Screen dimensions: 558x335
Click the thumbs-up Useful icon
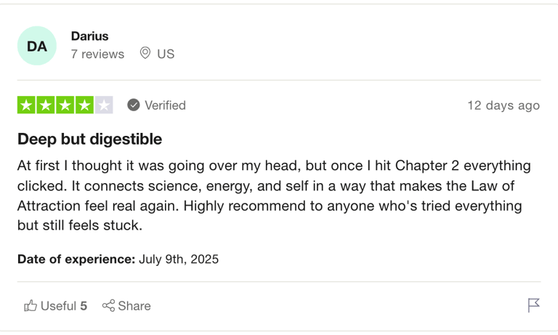pyautogui.click(x=31, y=306)
